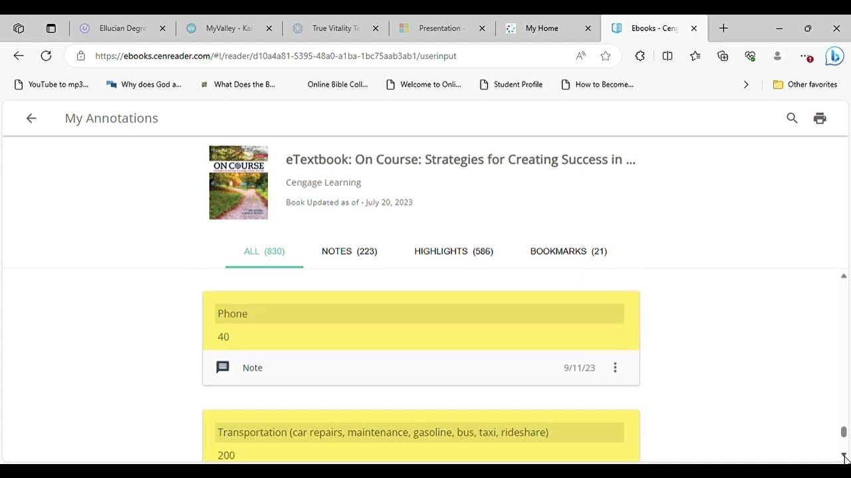
Task: Open Browser essentials heart icon
Action: tap(750, 56)
